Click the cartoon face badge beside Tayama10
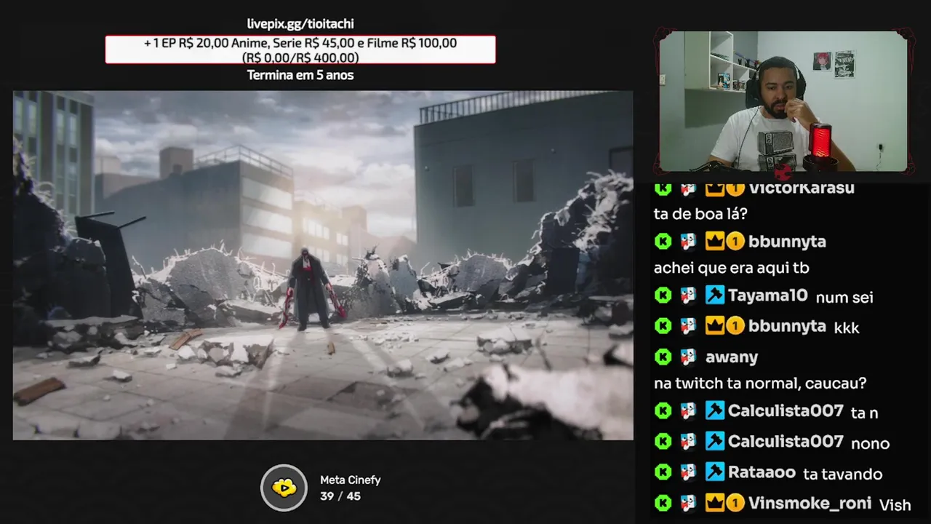The image size is (931, 524). [x=688, y=295]
